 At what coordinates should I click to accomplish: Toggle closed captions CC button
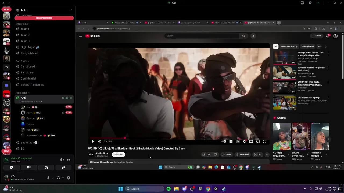pos(231,142)
